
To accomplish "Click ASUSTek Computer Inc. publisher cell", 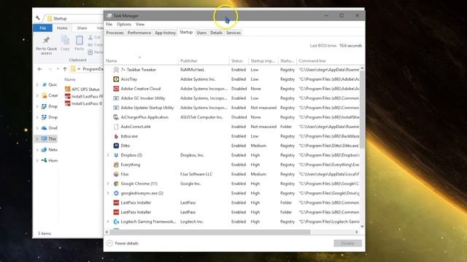I will [x=201, y=117].
